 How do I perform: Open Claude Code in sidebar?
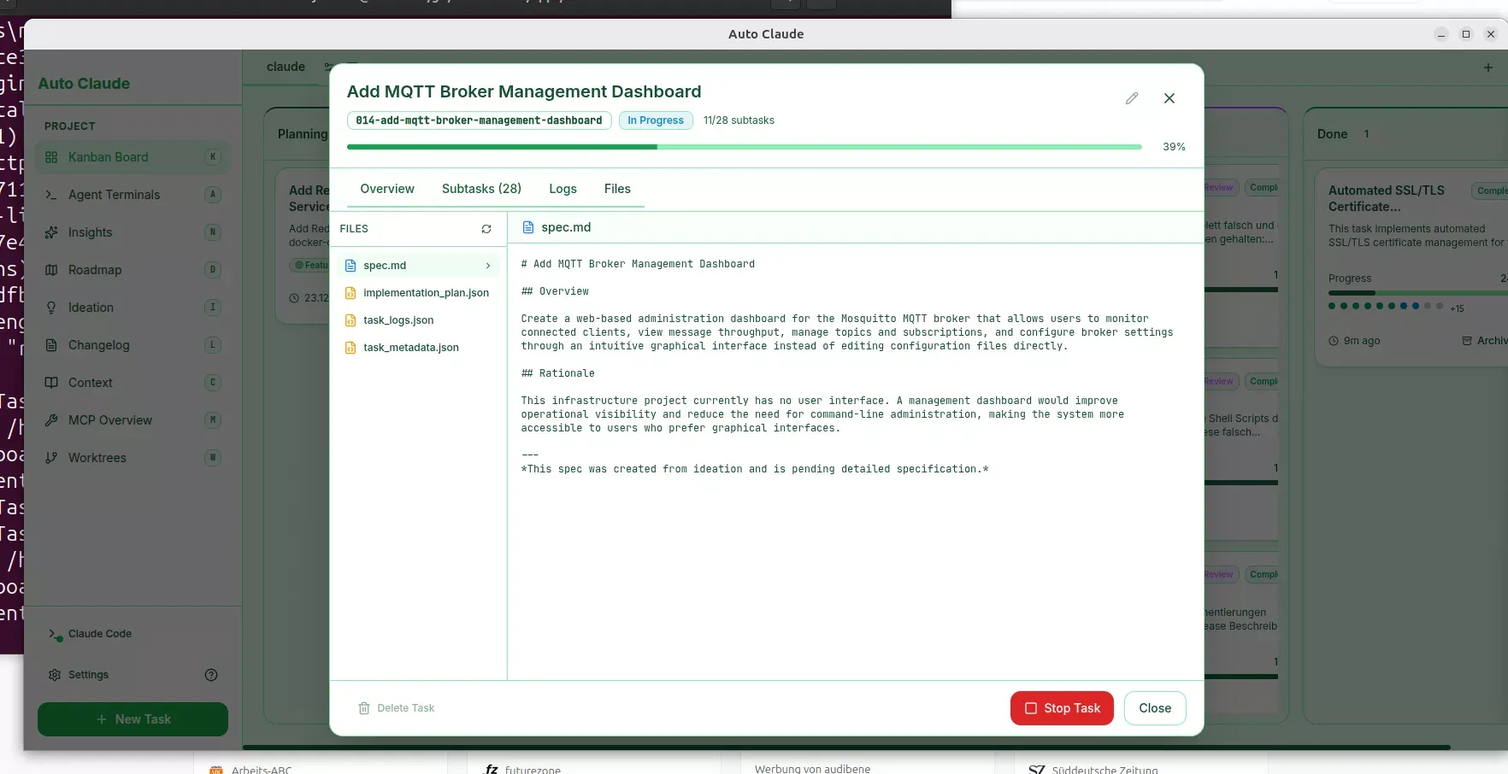(x=99, y=634)
